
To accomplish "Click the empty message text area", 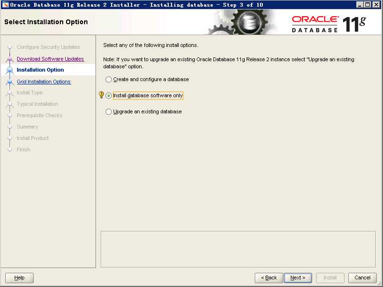I will coord(238,249).
